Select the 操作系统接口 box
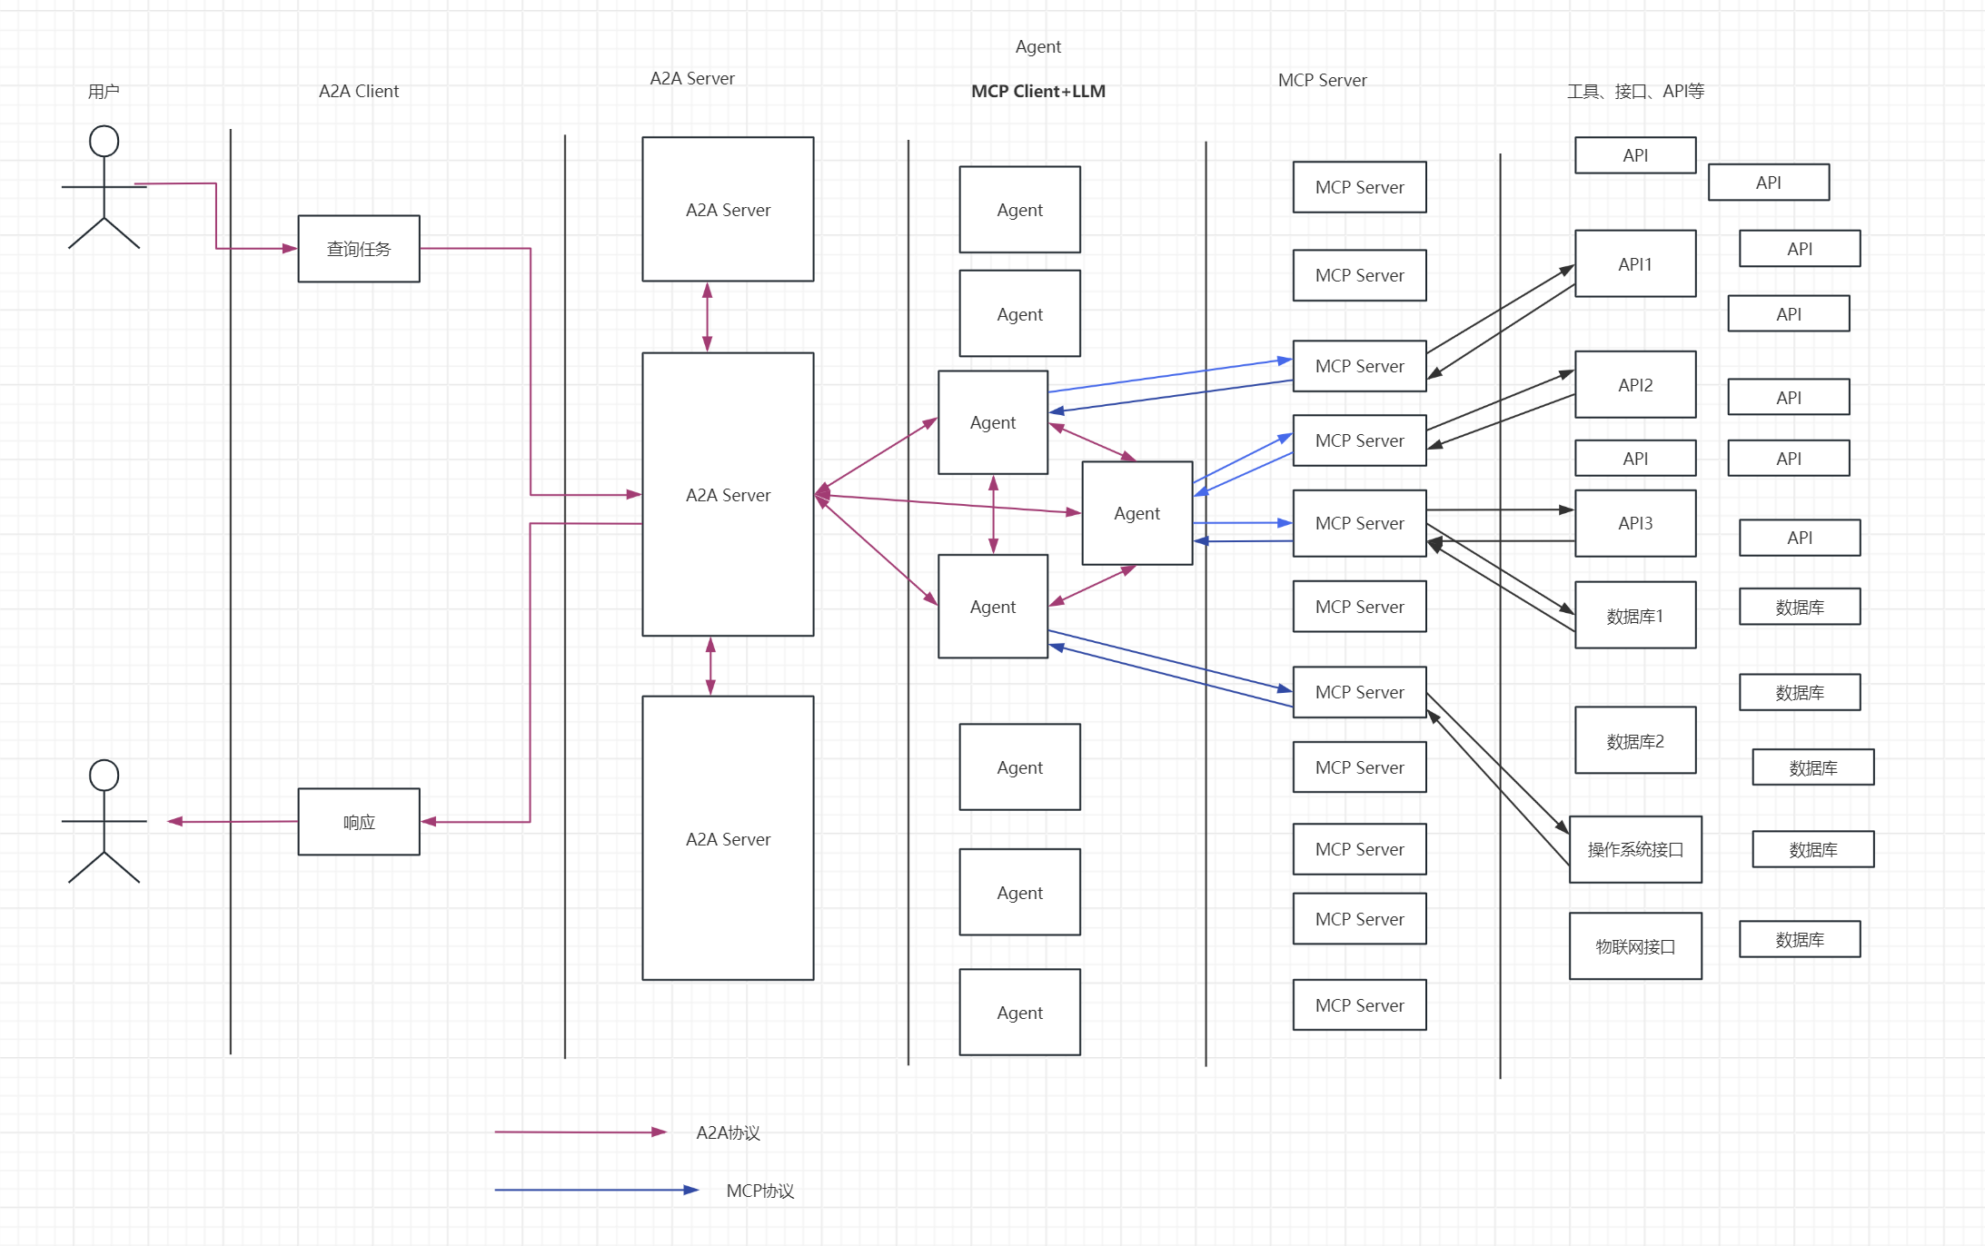Screen dimensions: 1985x1246 [1635, 849]
